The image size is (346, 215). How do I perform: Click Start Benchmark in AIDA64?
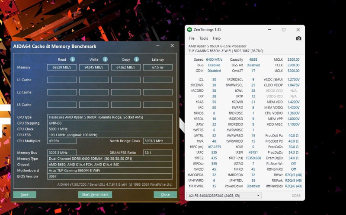95,194
